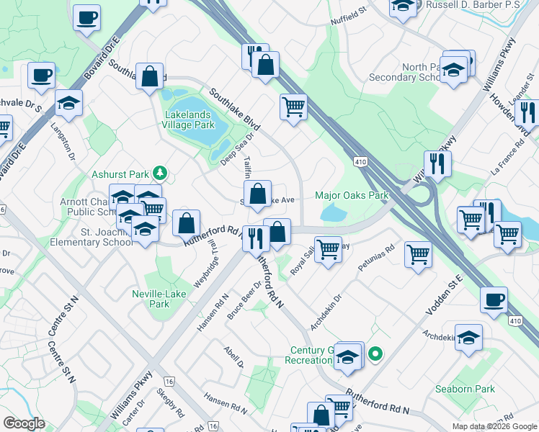
Task: Select the Weybridge Trail street label
Action: 206,264
